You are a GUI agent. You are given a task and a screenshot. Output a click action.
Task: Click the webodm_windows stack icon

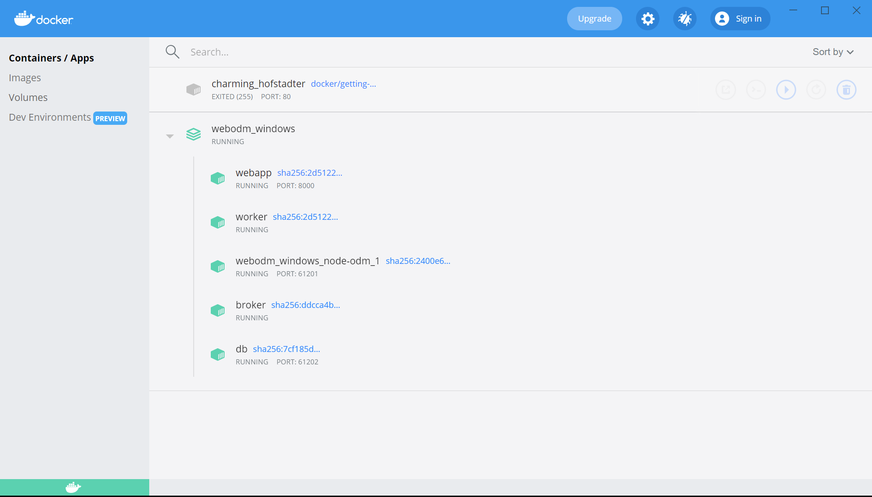tap(193, 134)
